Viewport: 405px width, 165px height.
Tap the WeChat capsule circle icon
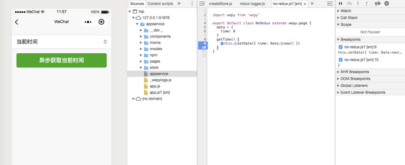[x=102, y=22]
